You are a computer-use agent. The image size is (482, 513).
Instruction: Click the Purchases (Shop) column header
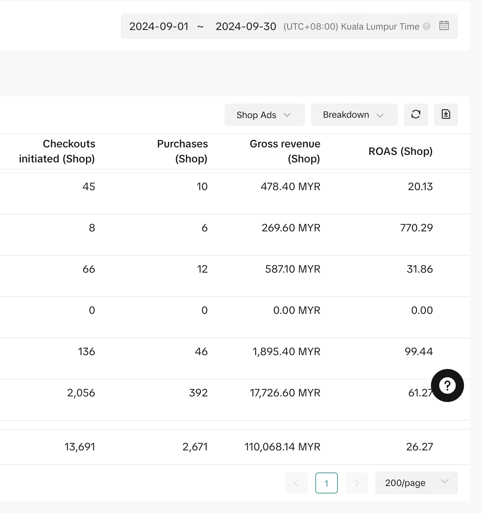(x=182, y=151)
